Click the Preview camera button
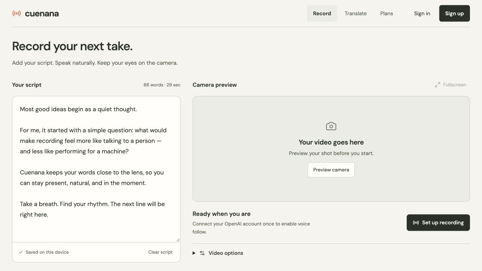This screenshot has height=271, width=482. [x=331, y=170]
